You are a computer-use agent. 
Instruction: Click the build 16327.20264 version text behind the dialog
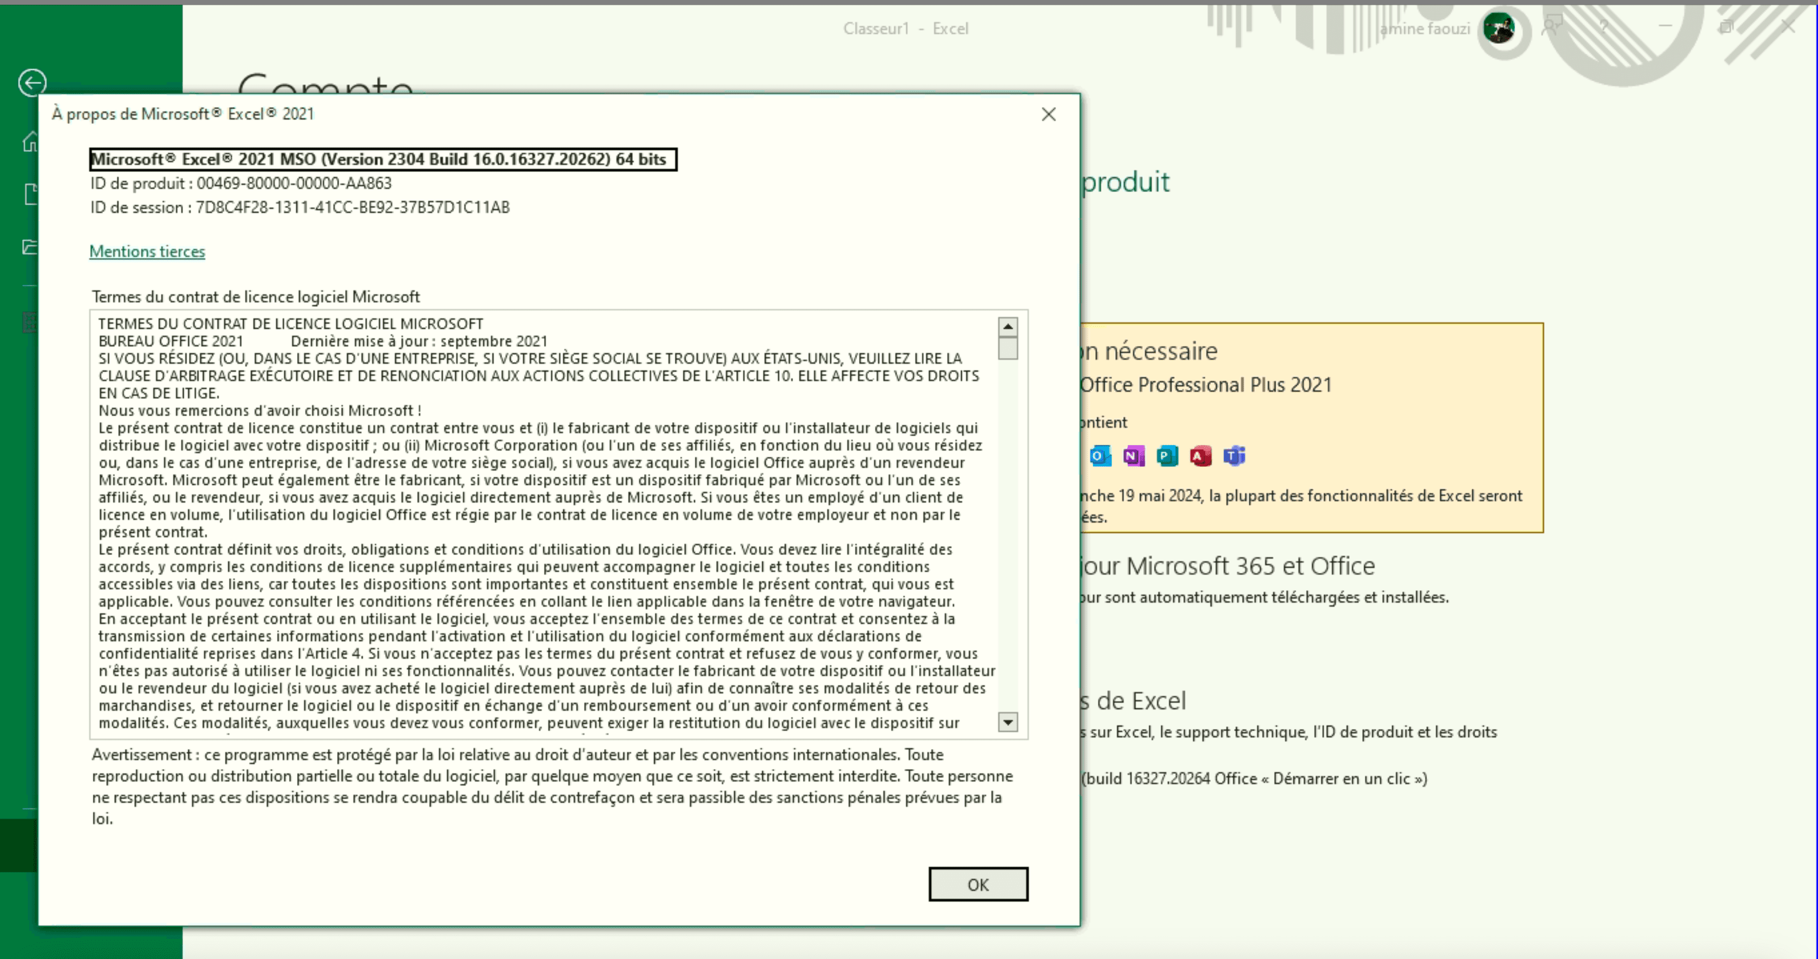click(1254, 779)
